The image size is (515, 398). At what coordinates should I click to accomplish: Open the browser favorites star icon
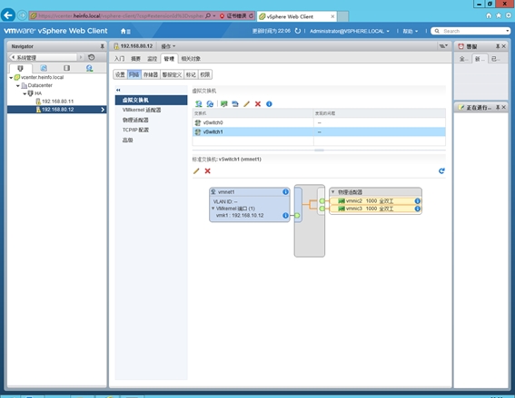499,15
